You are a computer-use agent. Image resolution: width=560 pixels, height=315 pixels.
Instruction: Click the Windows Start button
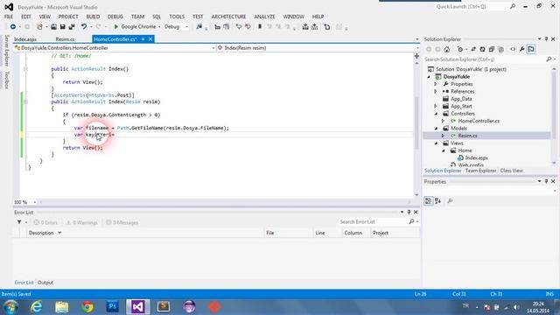pyautogui.click(x=11, y=307)
